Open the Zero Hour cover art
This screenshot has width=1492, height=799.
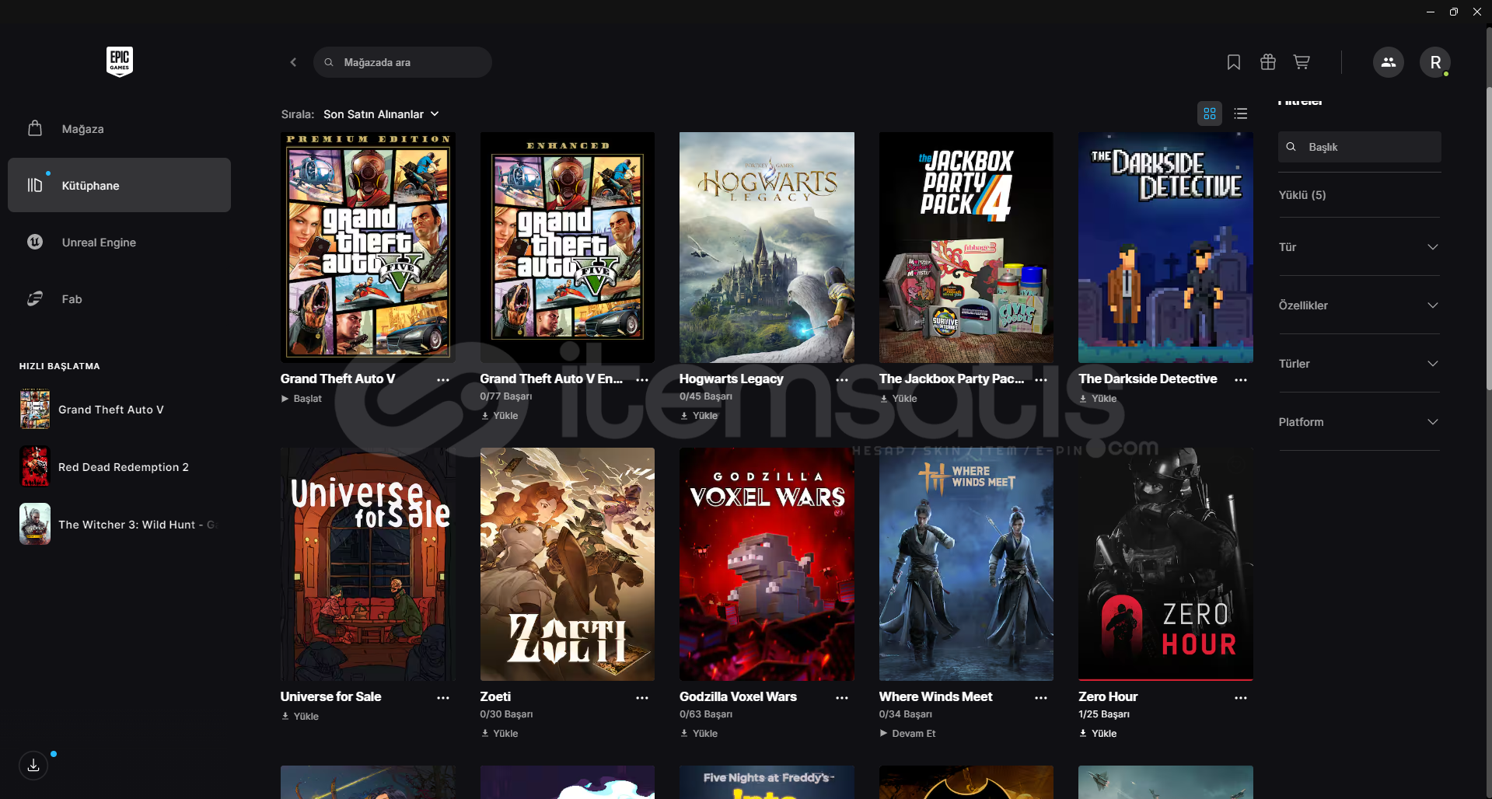coord(1165,564)
